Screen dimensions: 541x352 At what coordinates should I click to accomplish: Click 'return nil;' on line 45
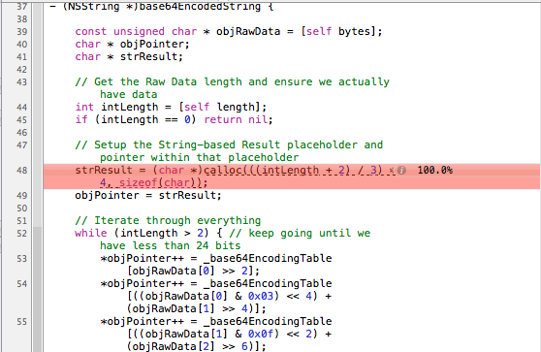tap(239, 119)
